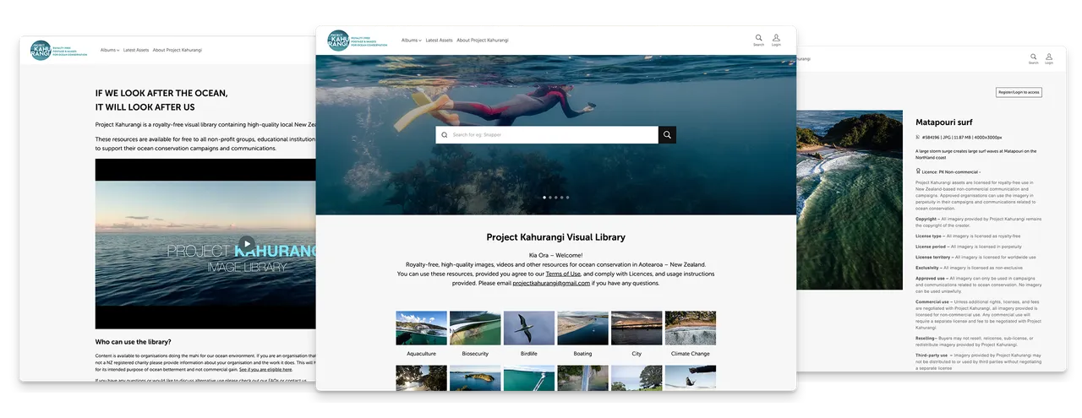Click Search icon in right window header
The height and width of the screenshot is (418, 1082).
click(x=1033, y=57)
